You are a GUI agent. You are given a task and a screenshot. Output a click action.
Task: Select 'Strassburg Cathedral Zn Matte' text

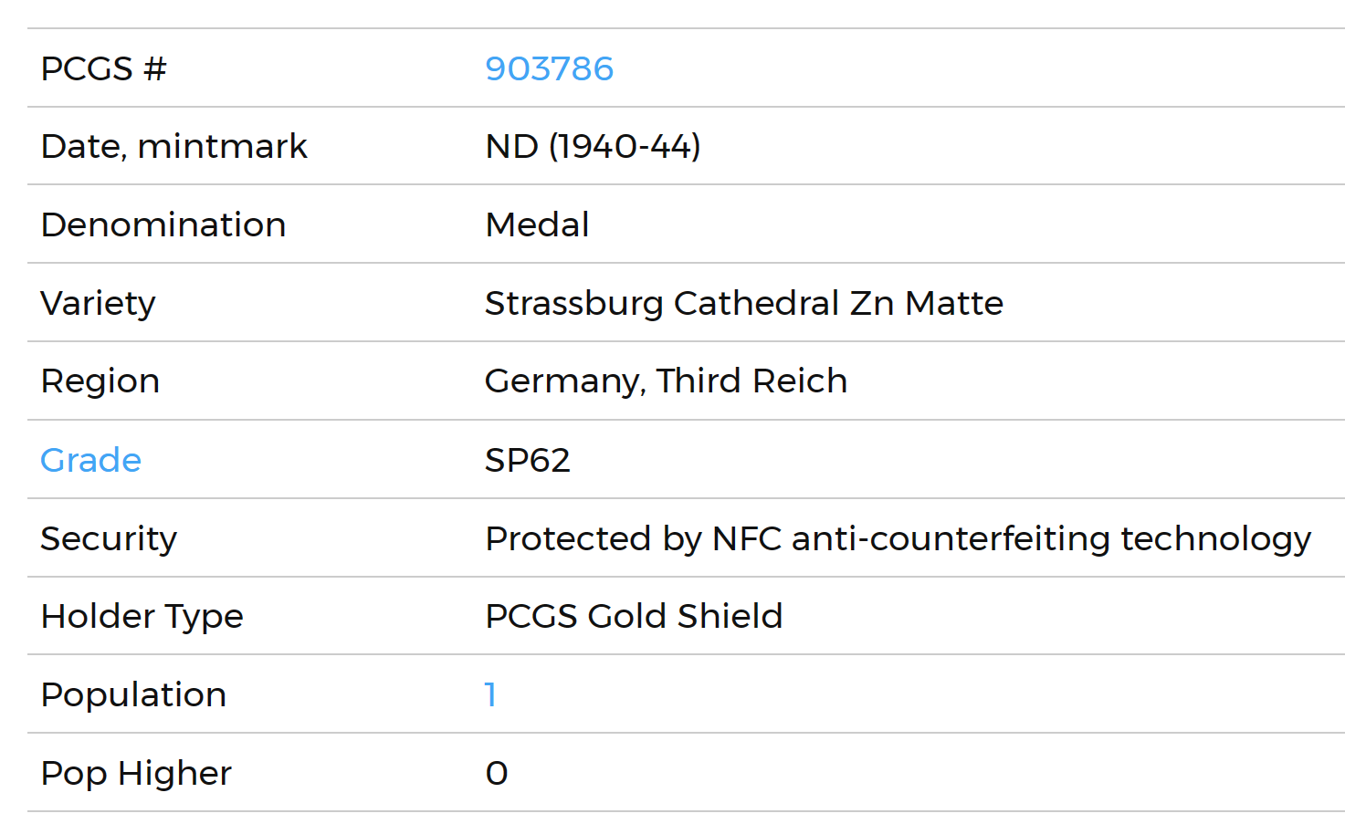(x=743, y=303)
